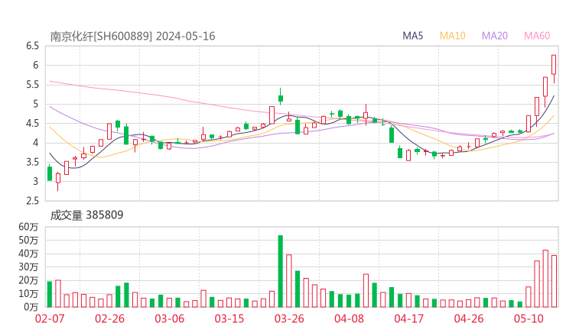The width and height of the screenshot is (566, 336).
Task: Click the 2.5 price axis label
Action: coord(32,201)
